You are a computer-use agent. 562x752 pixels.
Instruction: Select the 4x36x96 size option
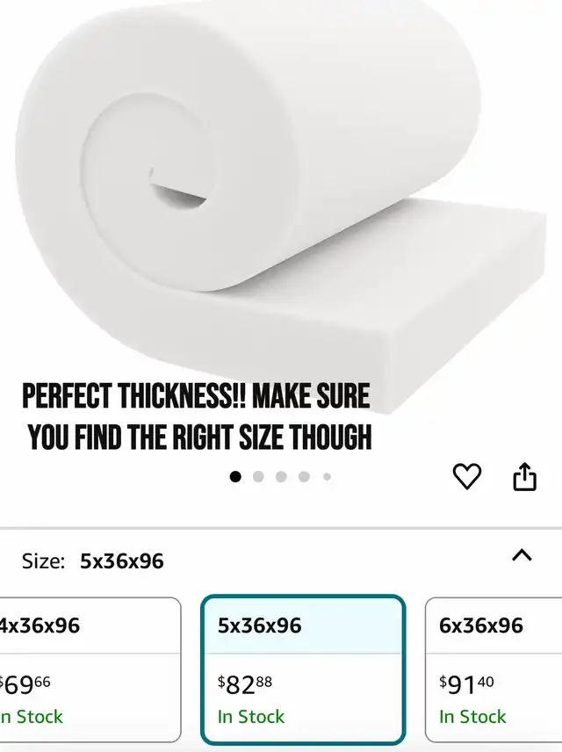point(90,669)
